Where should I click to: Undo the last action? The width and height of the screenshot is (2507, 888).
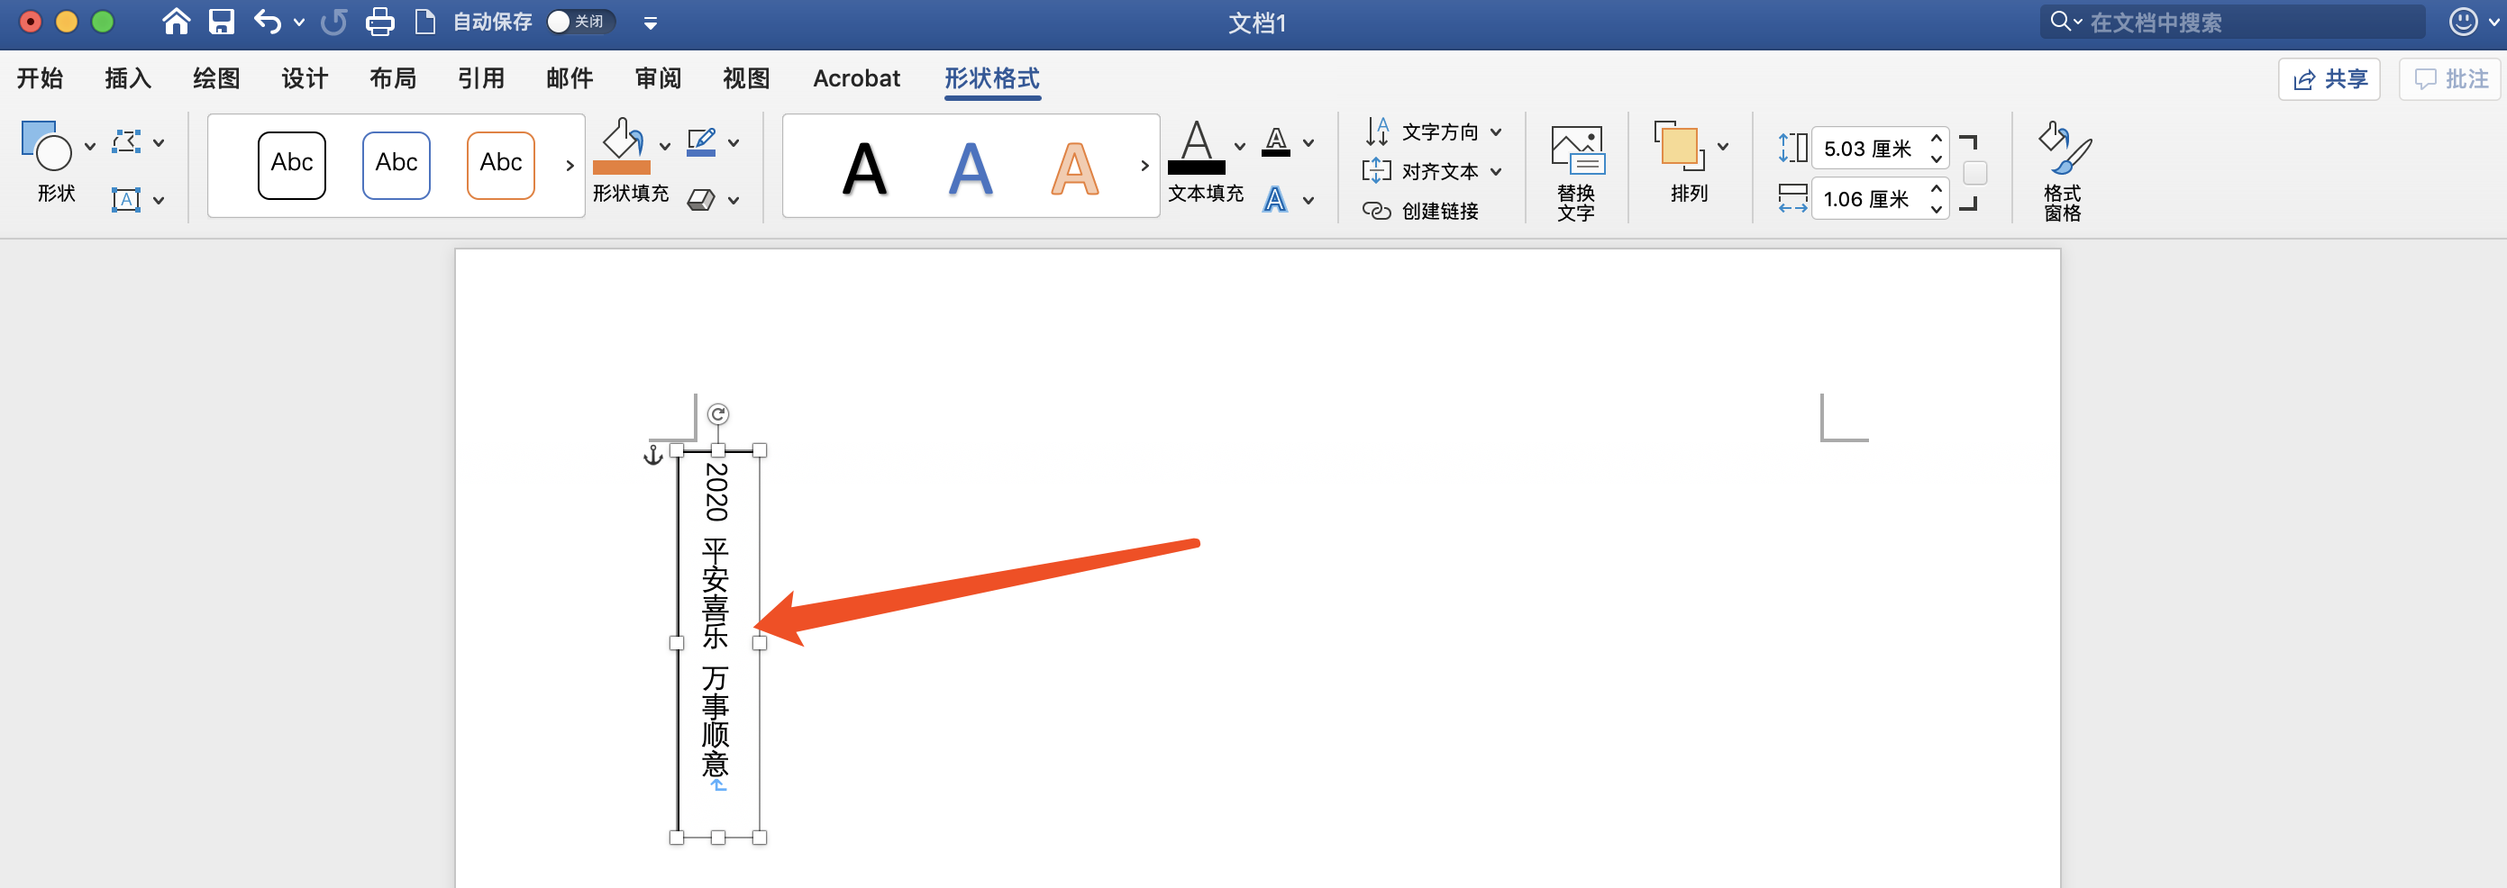(x=267, y=22)
